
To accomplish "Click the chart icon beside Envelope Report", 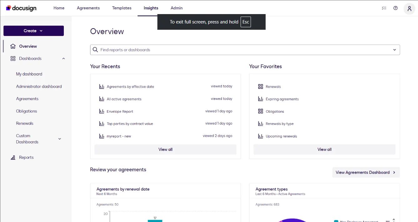I will coord(101,111).
